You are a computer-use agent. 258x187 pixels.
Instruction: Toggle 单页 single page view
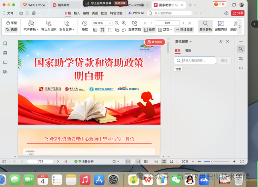click(x=150, y=30)
